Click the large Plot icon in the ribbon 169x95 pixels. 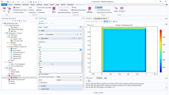[x=4, y=9]
